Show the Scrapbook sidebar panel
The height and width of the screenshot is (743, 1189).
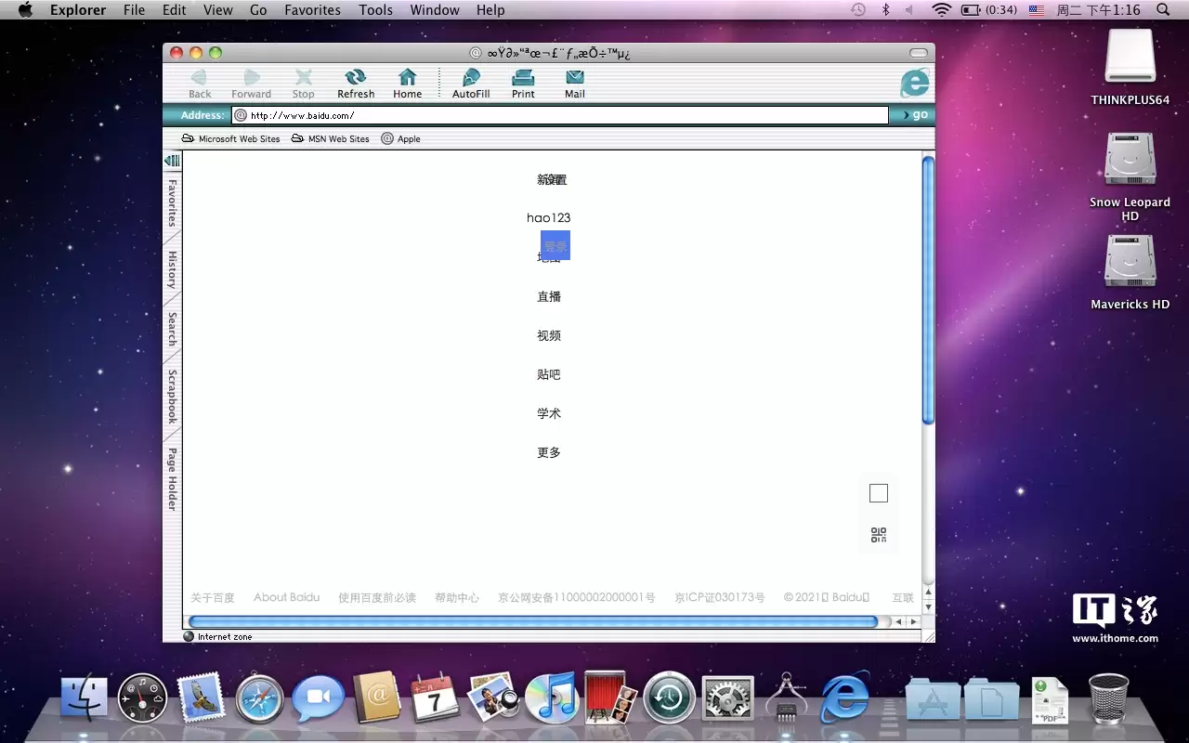click(172, 394)
